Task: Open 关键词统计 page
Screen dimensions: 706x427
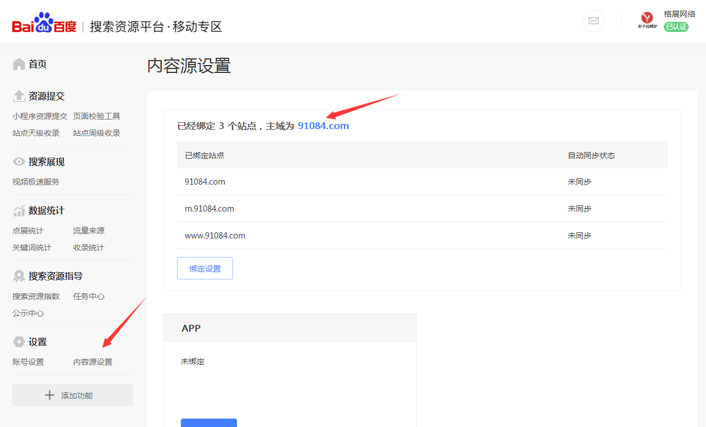Action: pos(32,247)
